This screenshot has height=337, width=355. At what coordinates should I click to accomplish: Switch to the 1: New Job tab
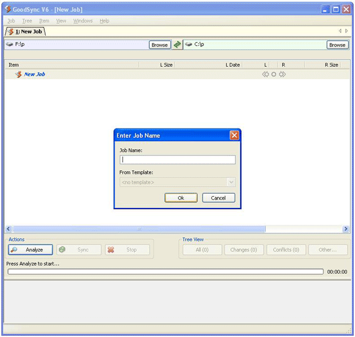tap(25, 32)
